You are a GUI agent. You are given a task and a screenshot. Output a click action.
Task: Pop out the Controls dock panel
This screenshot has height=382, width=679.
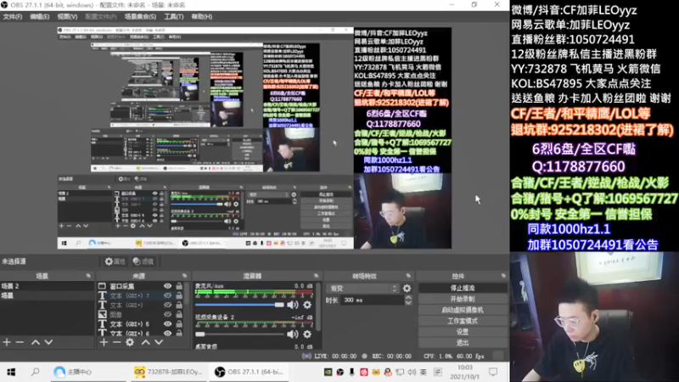click(x=503, y=276)
